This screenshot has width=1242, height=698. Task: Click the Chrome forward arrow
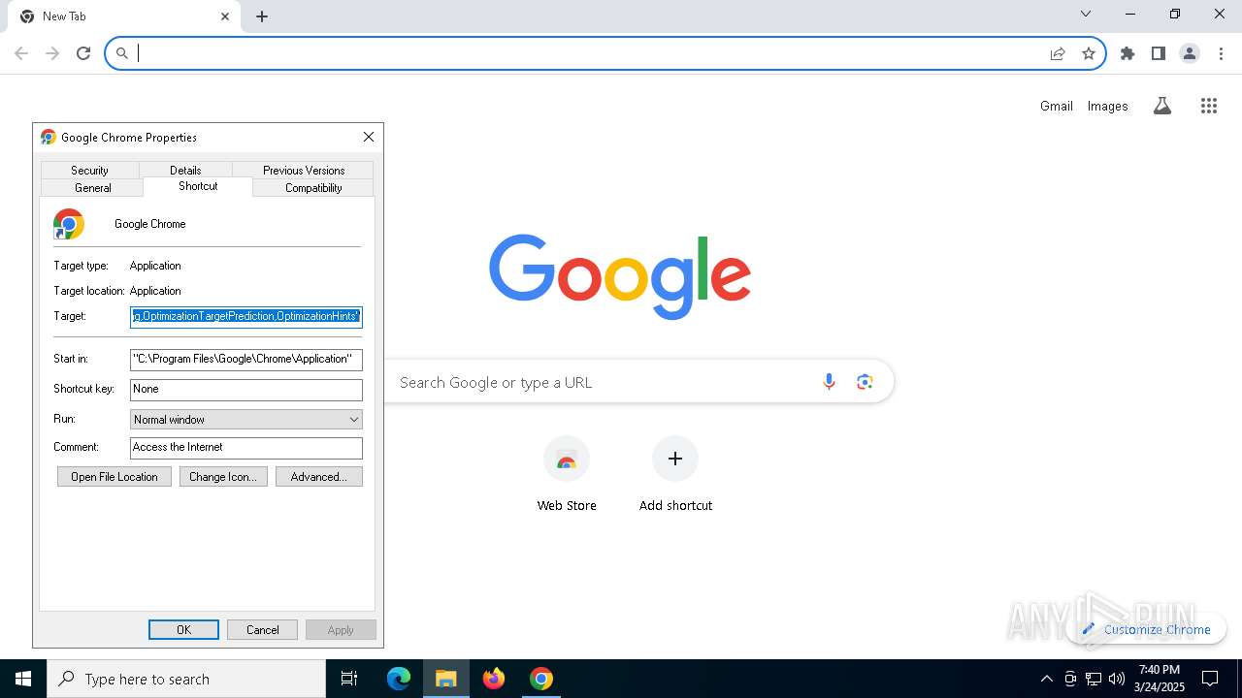[52, 53]
